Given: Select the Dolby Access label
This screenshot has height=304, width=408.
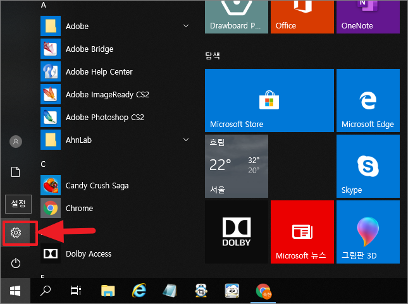Looking at the screenshot, I should [x=89, y=254].
